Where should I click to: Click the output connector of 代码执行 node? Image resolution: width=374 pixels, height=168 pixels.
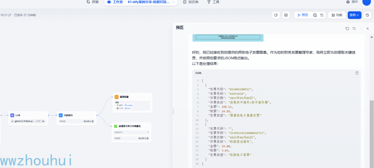click(x=97, y=115)
